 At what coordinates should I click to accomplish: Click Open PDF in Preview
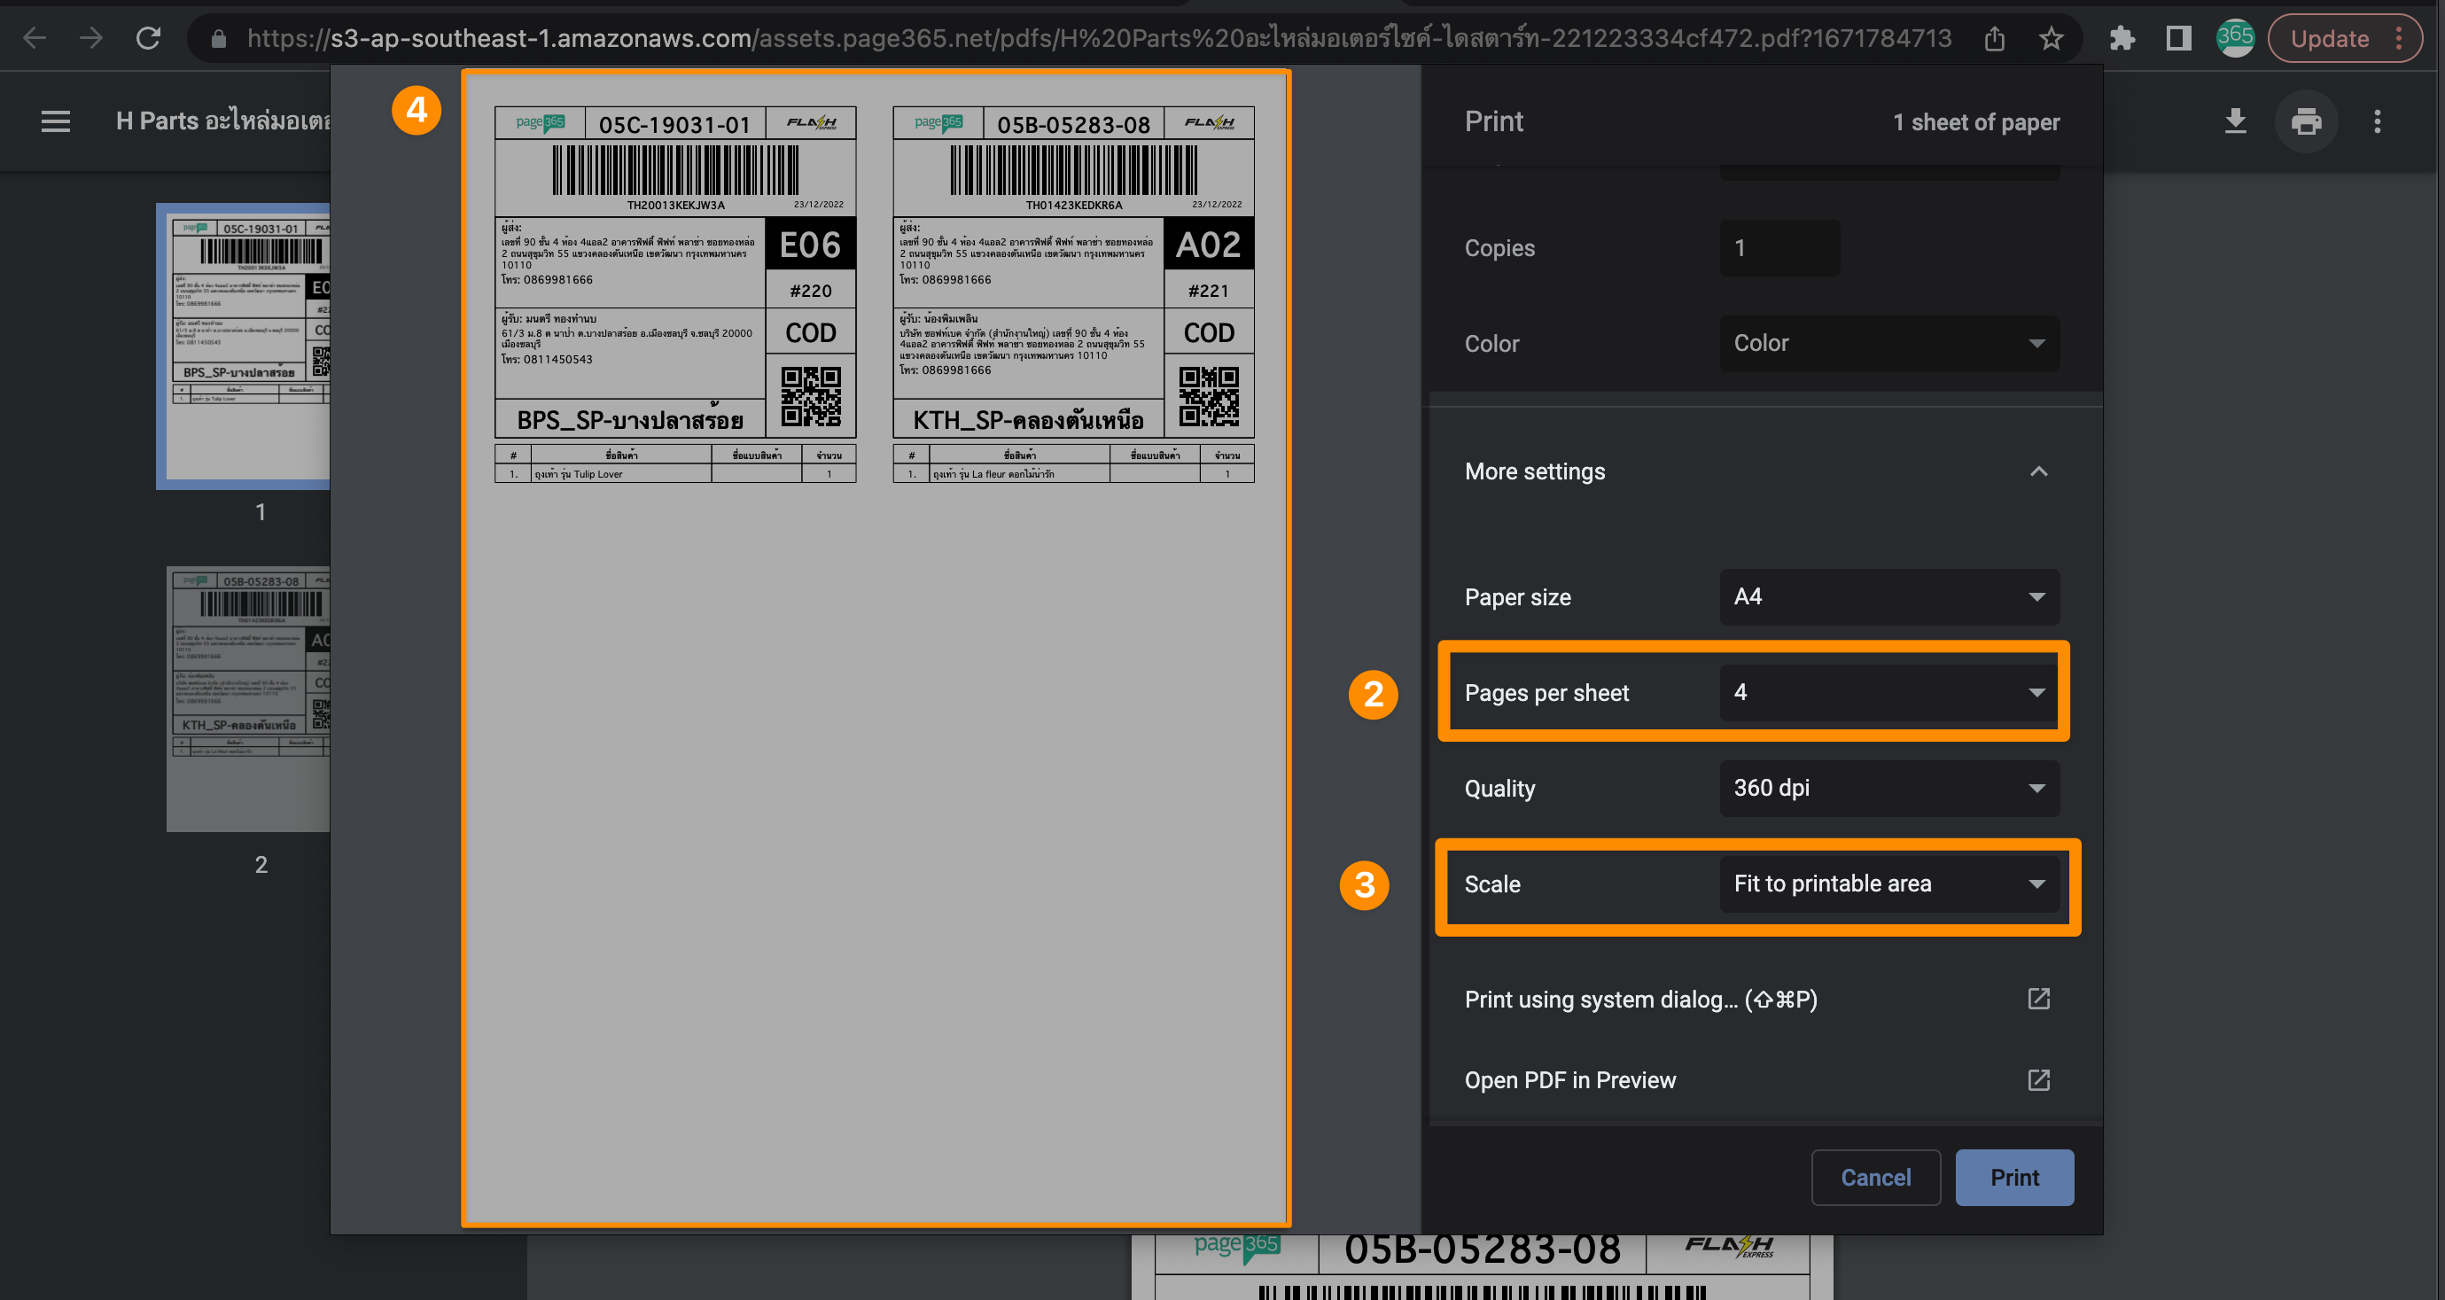[x=1570, y=1081]
